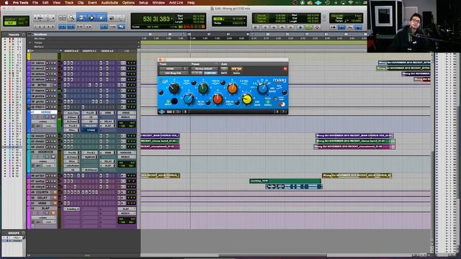Select the green vocal clip on vocchop track
The height and width of the screenshot is (259, 461).
285,181
